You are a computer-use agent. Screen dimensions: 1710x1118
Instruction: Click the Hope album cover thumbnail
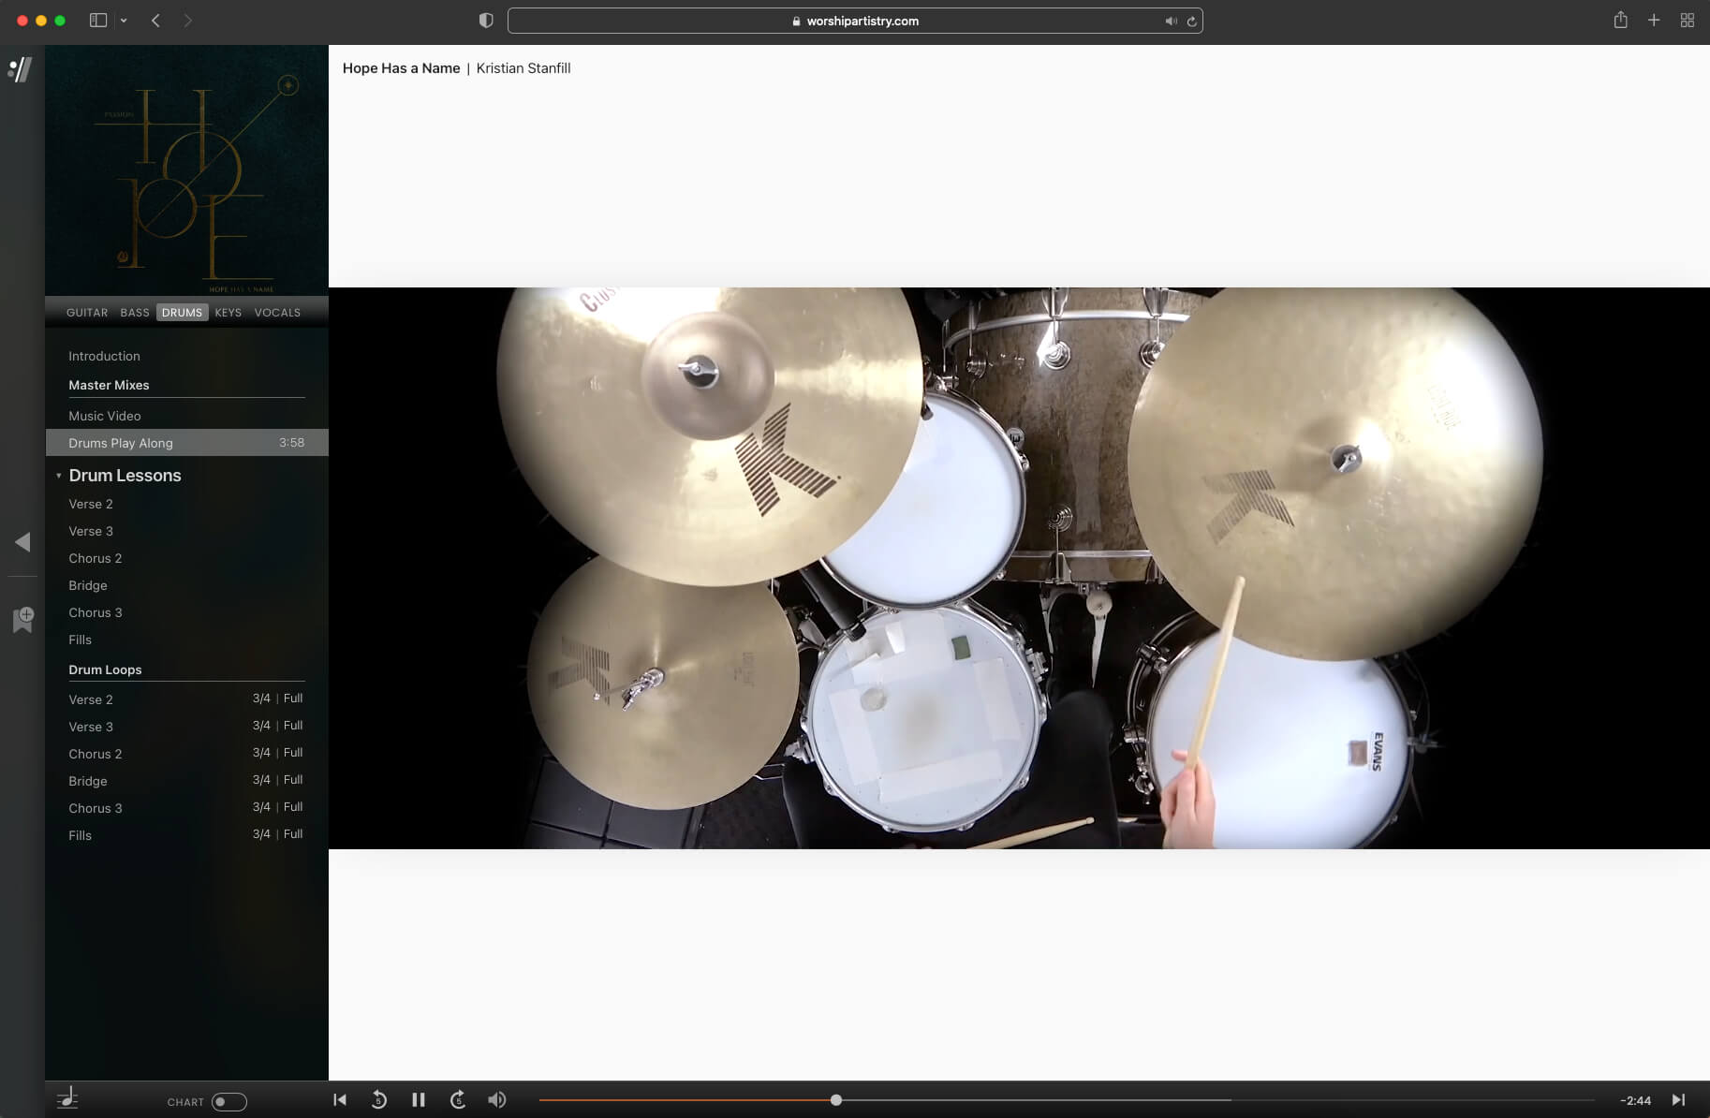[187, 170]
